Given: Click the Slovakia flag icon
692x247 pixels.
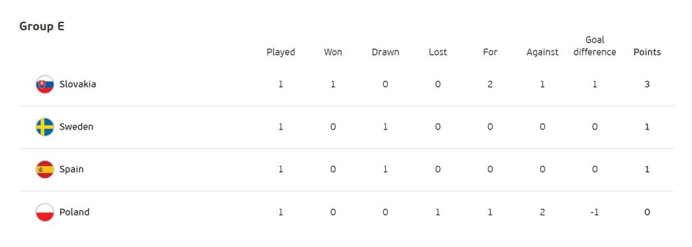Looking at the screenshot, I should click(45, 84).
